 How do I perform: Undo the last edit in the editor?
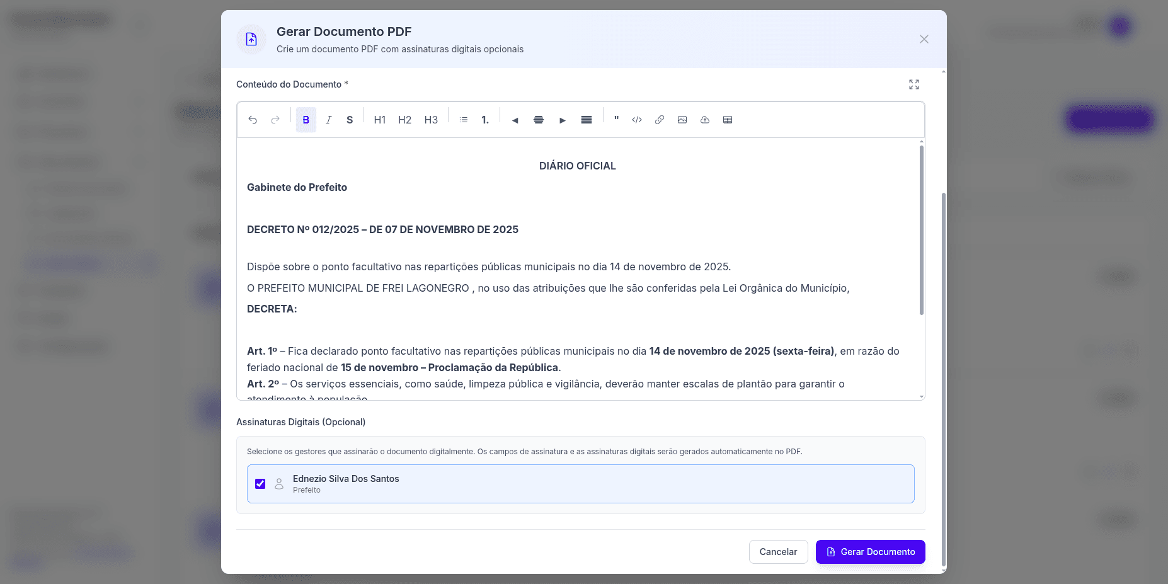(253, 120)
